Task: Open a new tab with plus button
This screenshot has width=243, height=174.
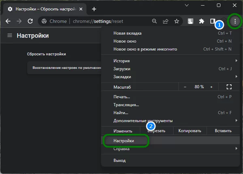Action: click(94, 9)
